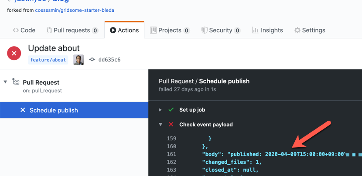Click the Projects count badge
362x176 pixels.
click(x=187, y=30)
